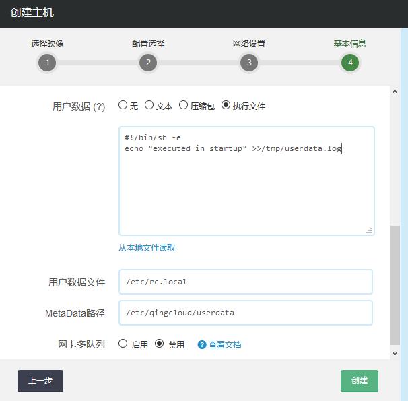Open the 查看文档 documentation link
This screenshot has width=408, height=401.
tap(225, 344)
